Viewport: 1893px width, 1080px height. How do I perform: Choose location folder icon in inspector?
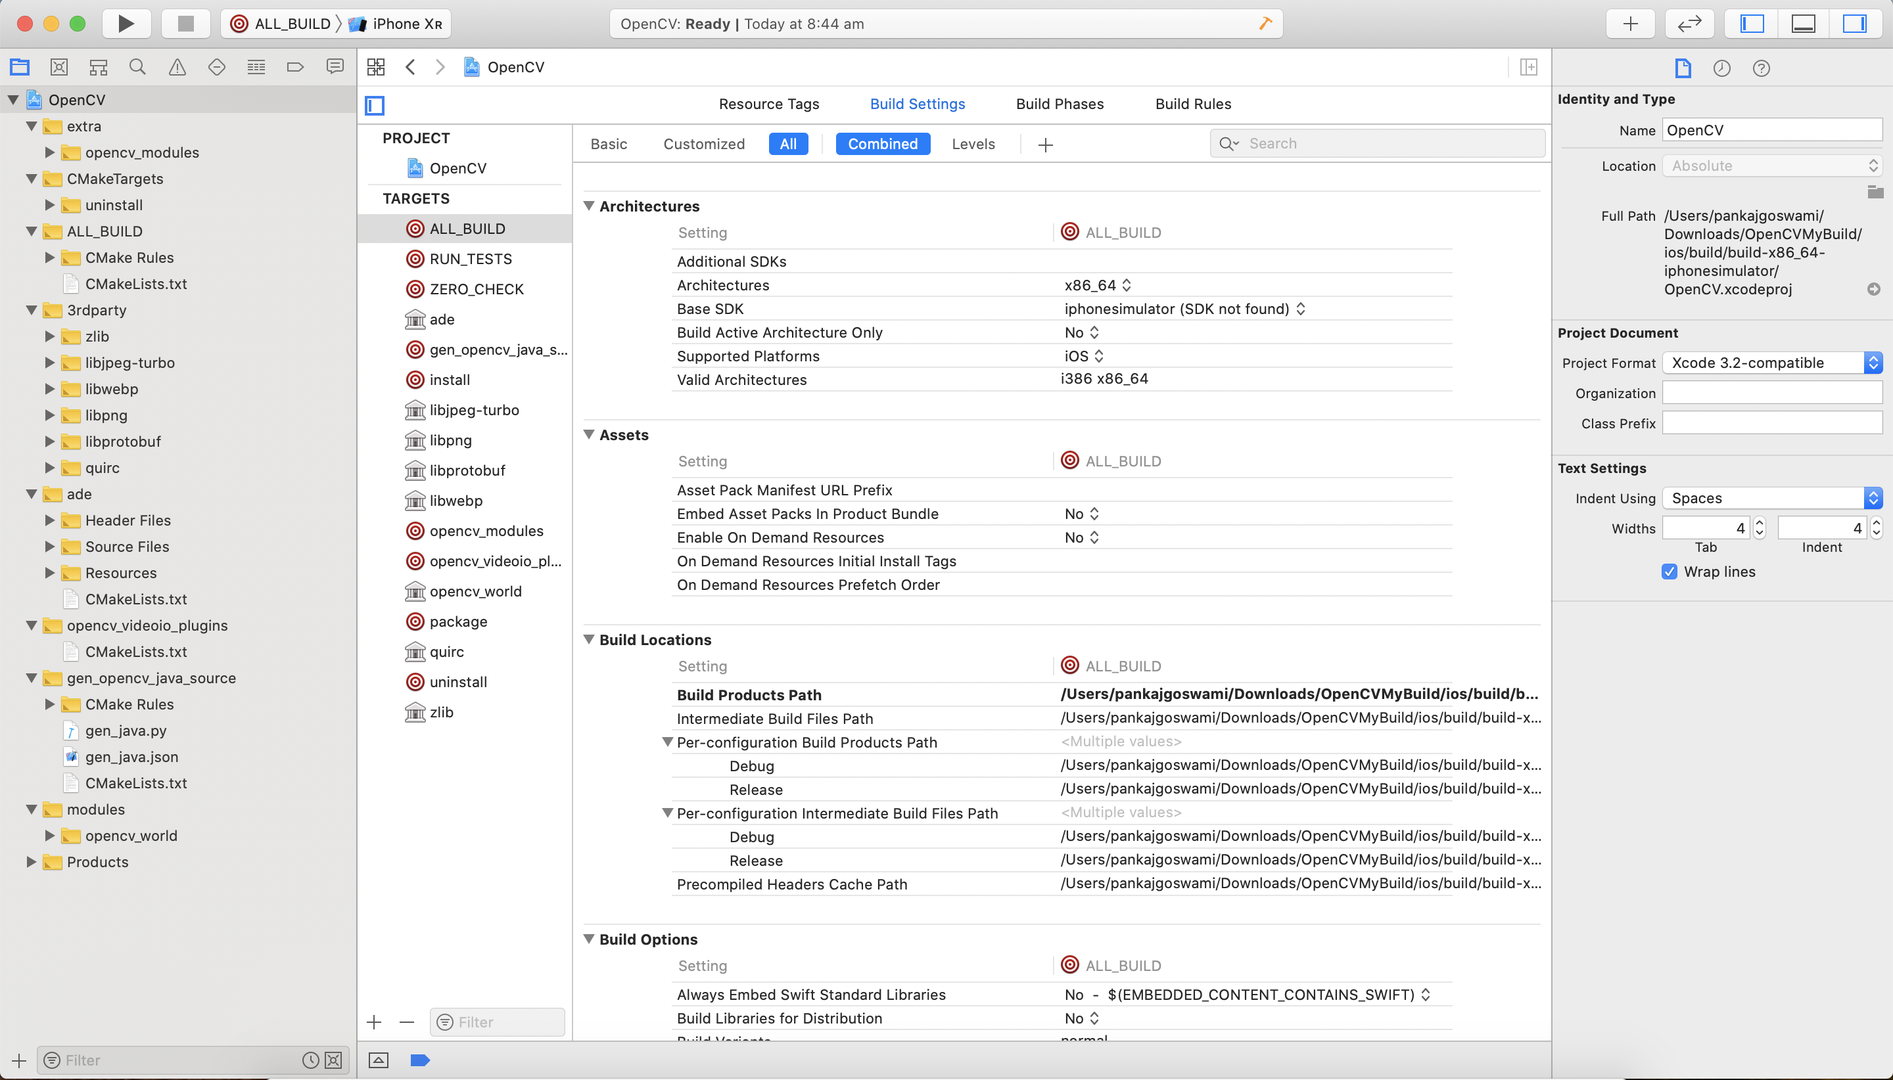point(1875,192)
